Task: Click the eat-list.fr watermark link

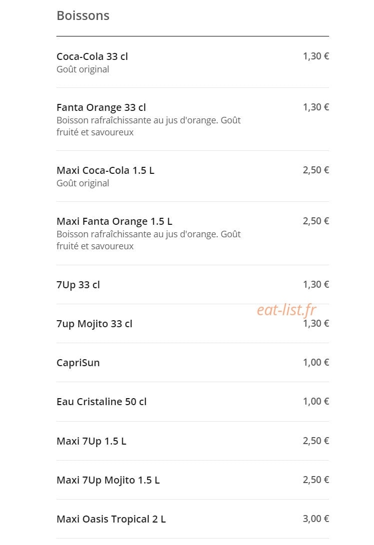Action: [287, 309]
